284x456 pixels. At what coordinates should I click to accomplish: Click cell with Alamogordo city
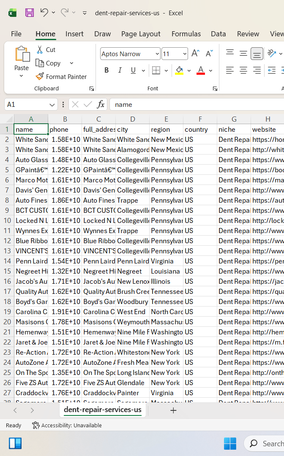click(x=132, y=149)
